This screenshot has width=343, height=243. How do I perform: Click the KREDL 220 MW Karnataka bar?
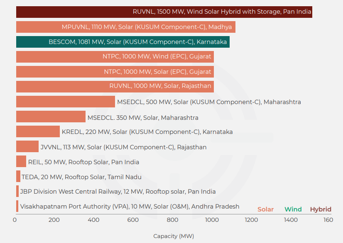[x=38, y=132]
